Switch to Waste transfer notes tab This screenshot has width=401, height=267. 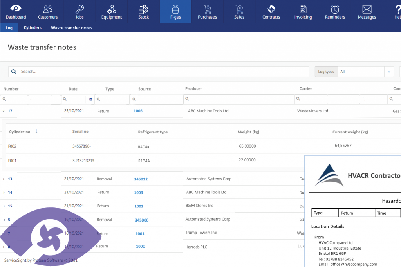click(x=72, y=28)
